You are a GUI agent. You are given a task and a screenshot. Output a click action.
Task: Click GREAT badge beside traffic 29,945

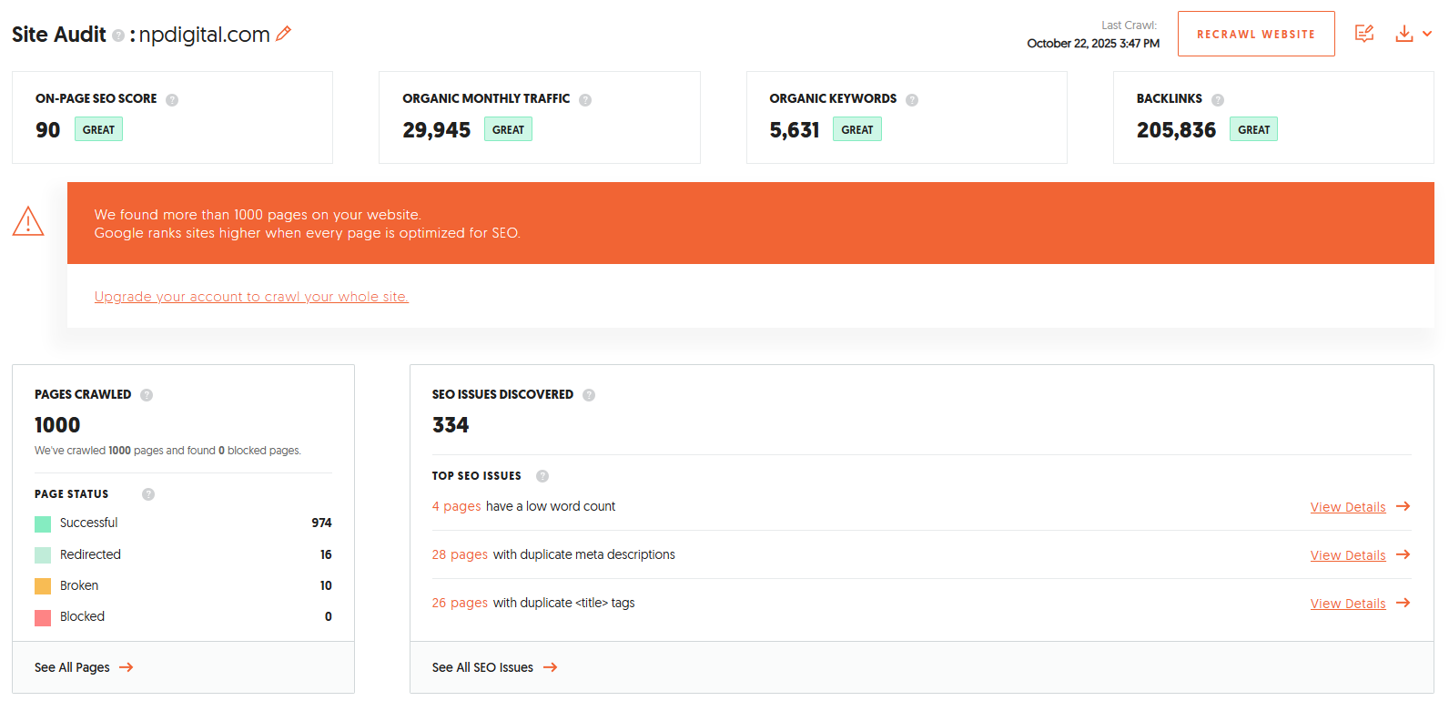pos(508,129)
